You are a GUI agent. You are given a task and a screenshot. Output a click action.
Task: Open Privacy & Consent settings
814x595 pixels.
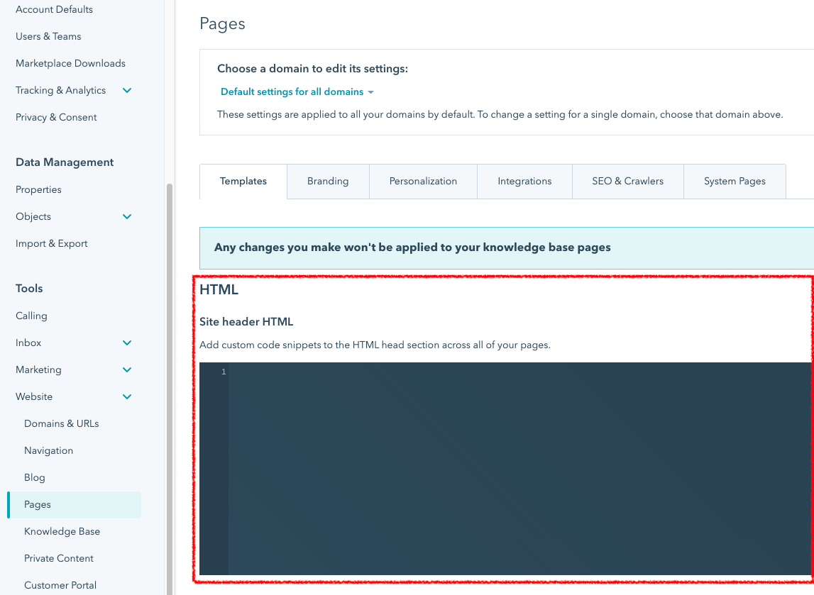click(x=56, y=117)
